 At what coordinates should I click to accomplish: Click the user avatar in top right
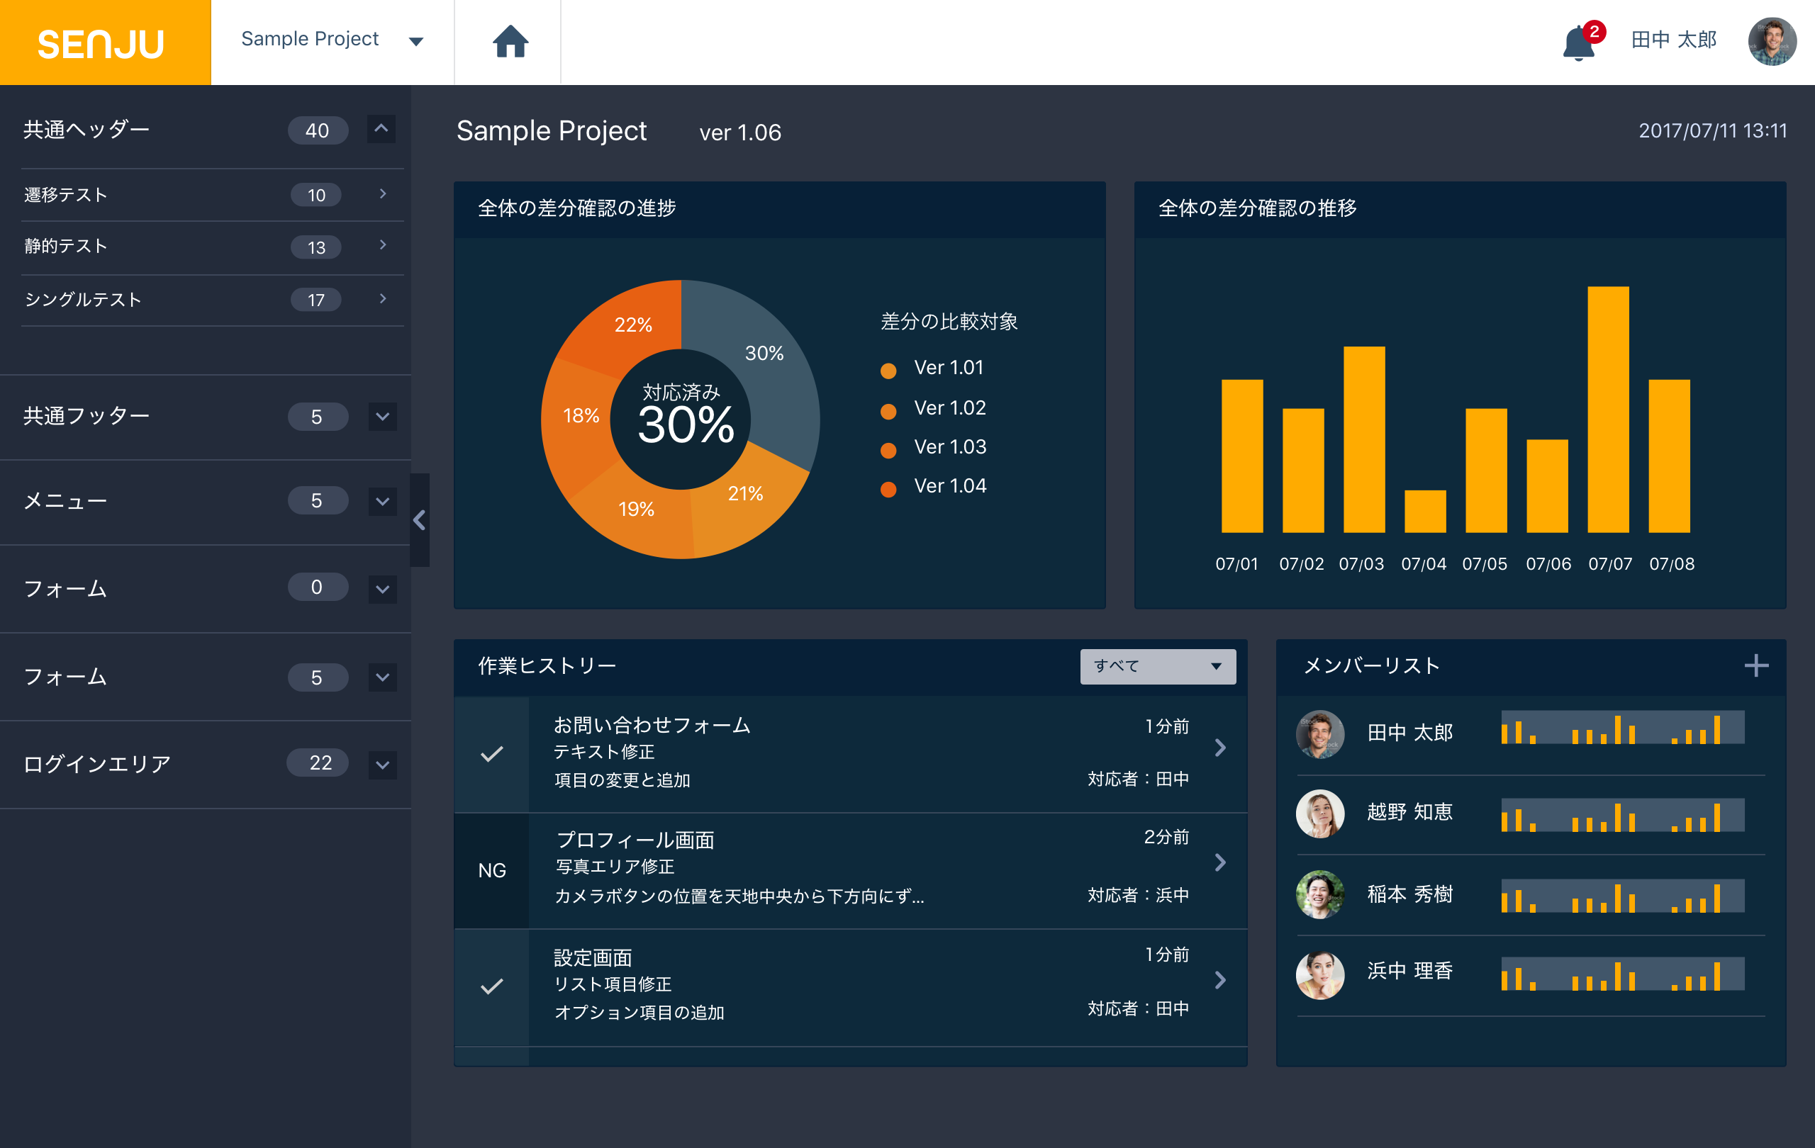(1771, 43)
